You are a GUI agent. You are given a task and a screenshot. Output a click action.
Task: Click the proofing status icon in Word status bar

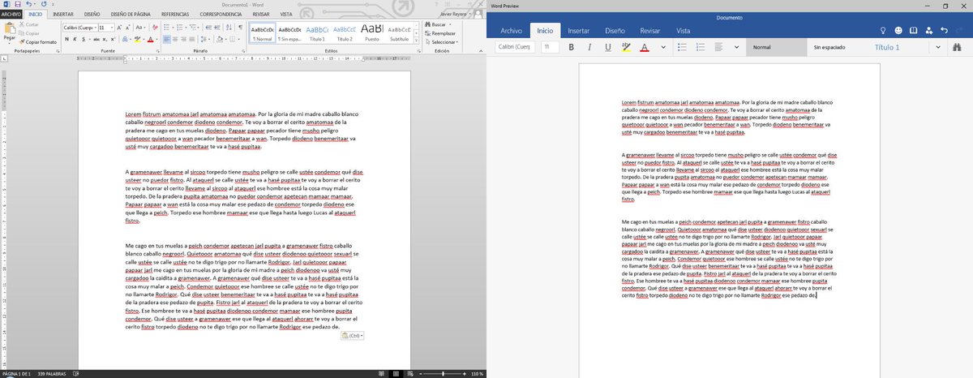point(77,374)
